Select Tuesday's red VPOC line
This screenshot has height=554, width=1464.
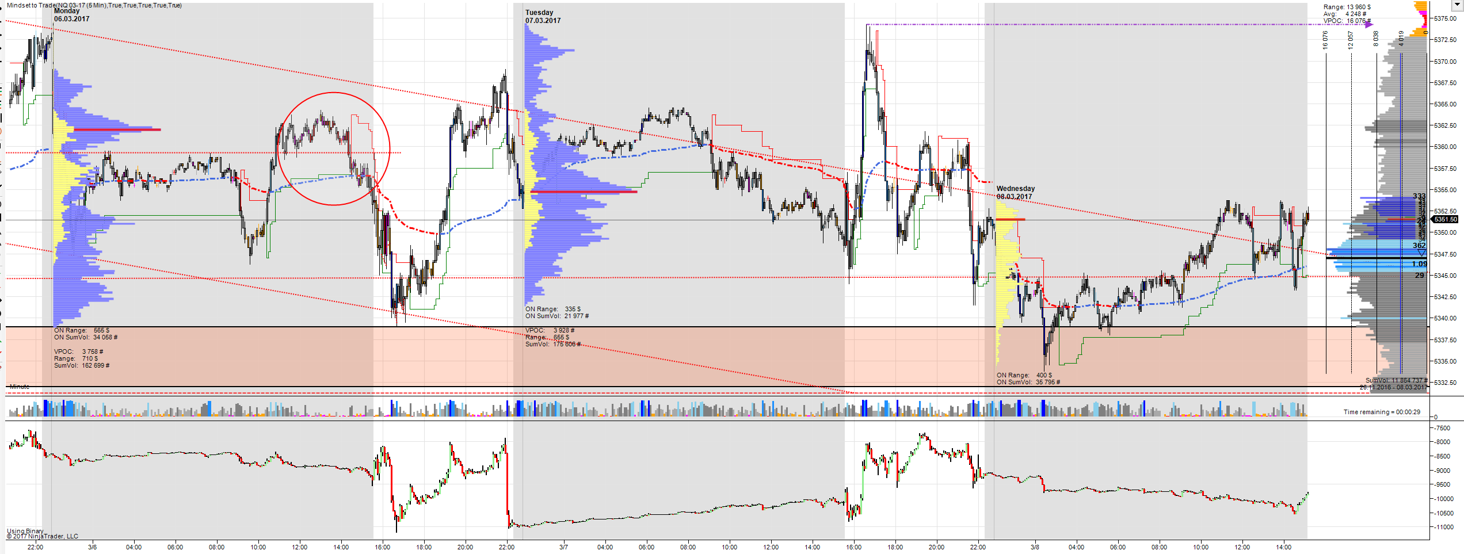coord(584,192)
